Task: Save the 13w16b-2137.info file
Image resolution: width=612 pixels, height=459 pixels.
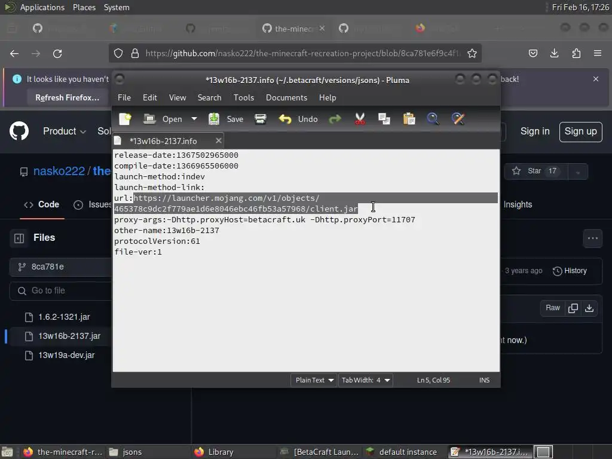Action: [x=226, y=119]
